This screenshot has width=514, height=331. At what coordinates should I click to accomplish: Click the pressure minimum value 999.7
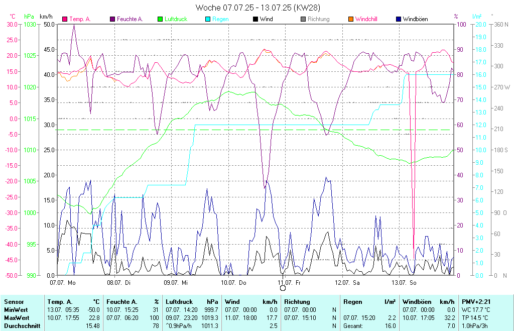(211, 310)
